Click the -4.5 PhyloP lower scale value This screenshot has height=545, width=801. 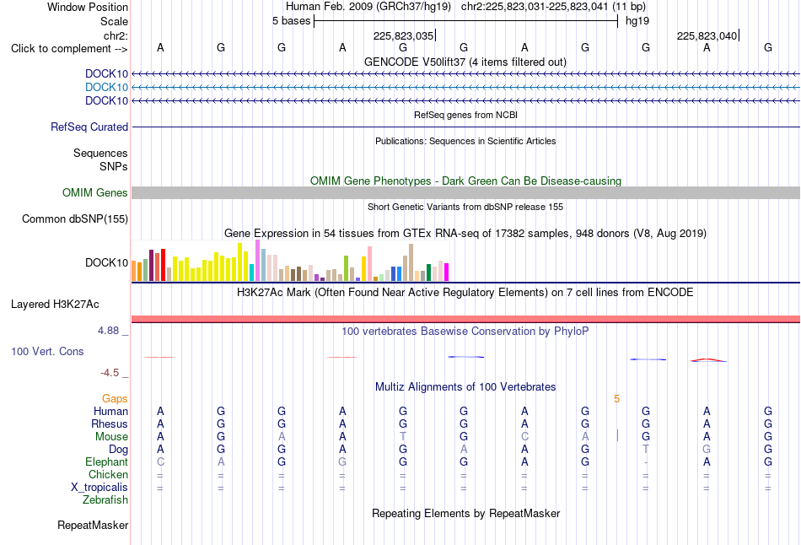pyautogui.click(x=110, y=373)
